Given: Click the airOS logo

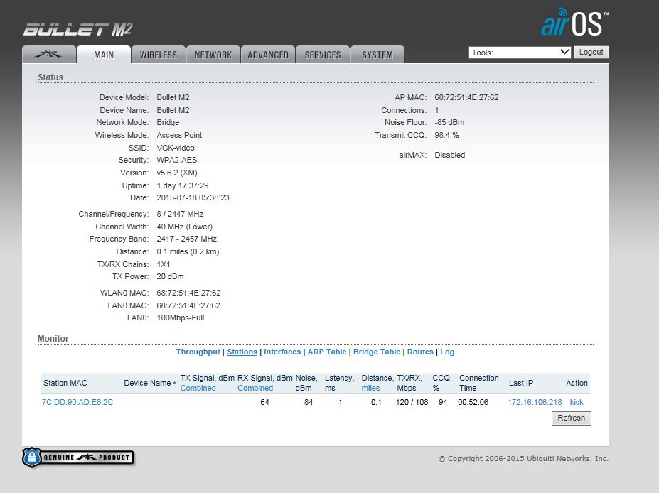Looking at the screenshot, I should (575, 23).
